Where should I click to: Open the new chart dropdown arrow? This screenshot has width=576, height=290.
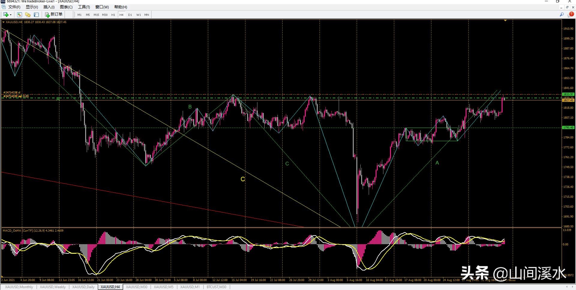(11, 15)
